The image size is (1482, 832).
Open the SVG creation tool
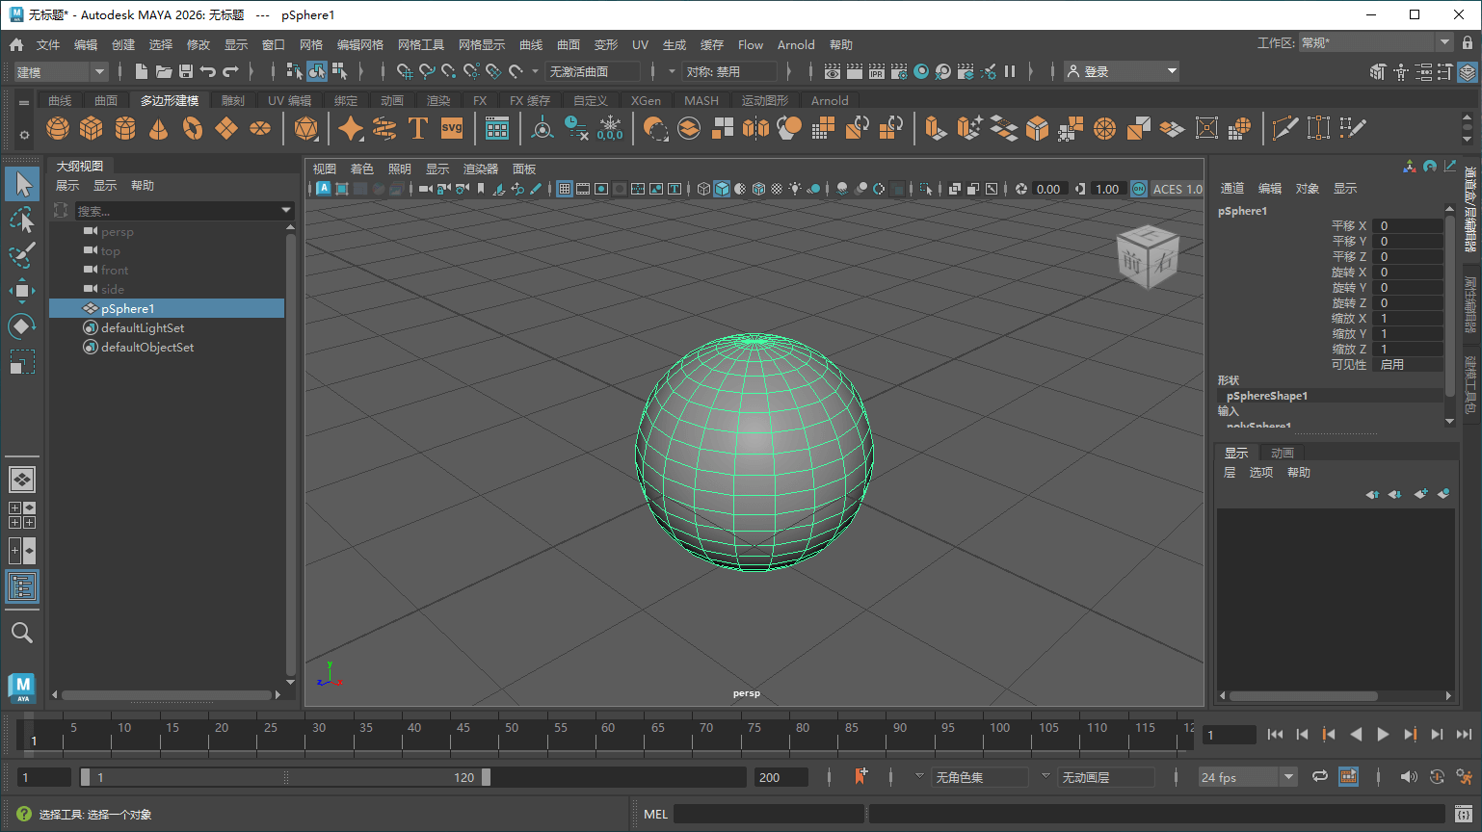click(451, 127)
